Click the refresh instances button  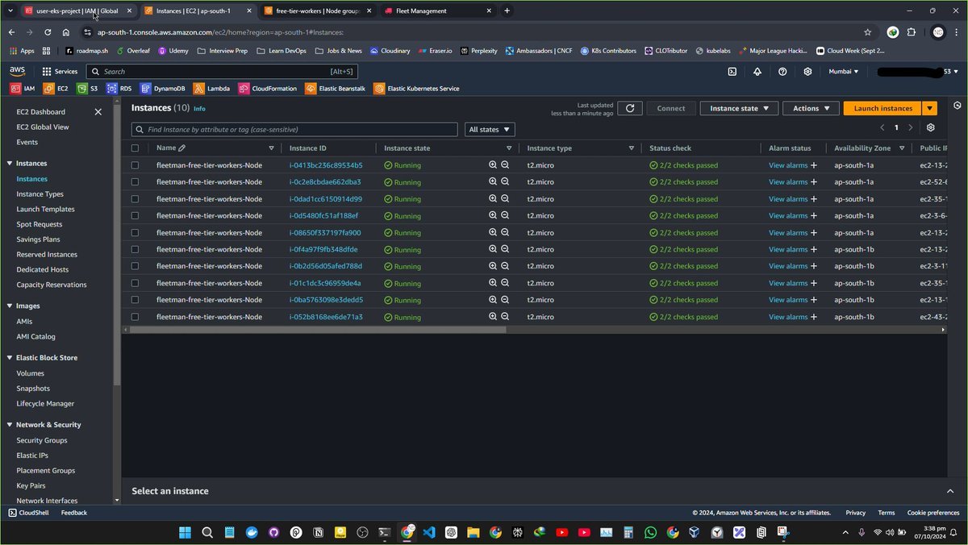coord(629,108)
